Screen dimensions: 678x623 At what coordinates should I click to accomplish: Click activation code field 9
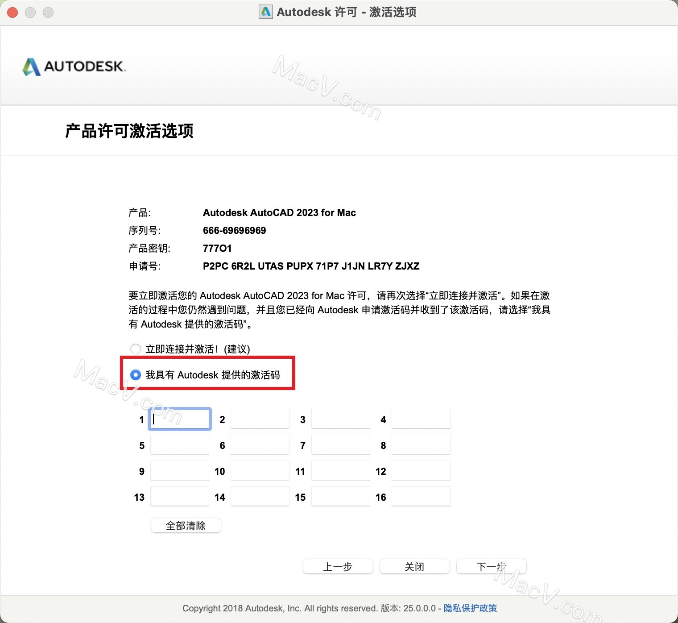(180, 471)
